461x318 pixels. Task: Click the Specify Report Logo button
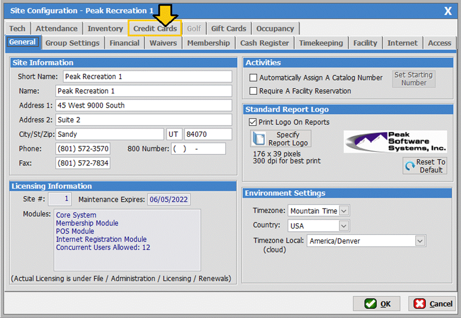tap(281, 139)
